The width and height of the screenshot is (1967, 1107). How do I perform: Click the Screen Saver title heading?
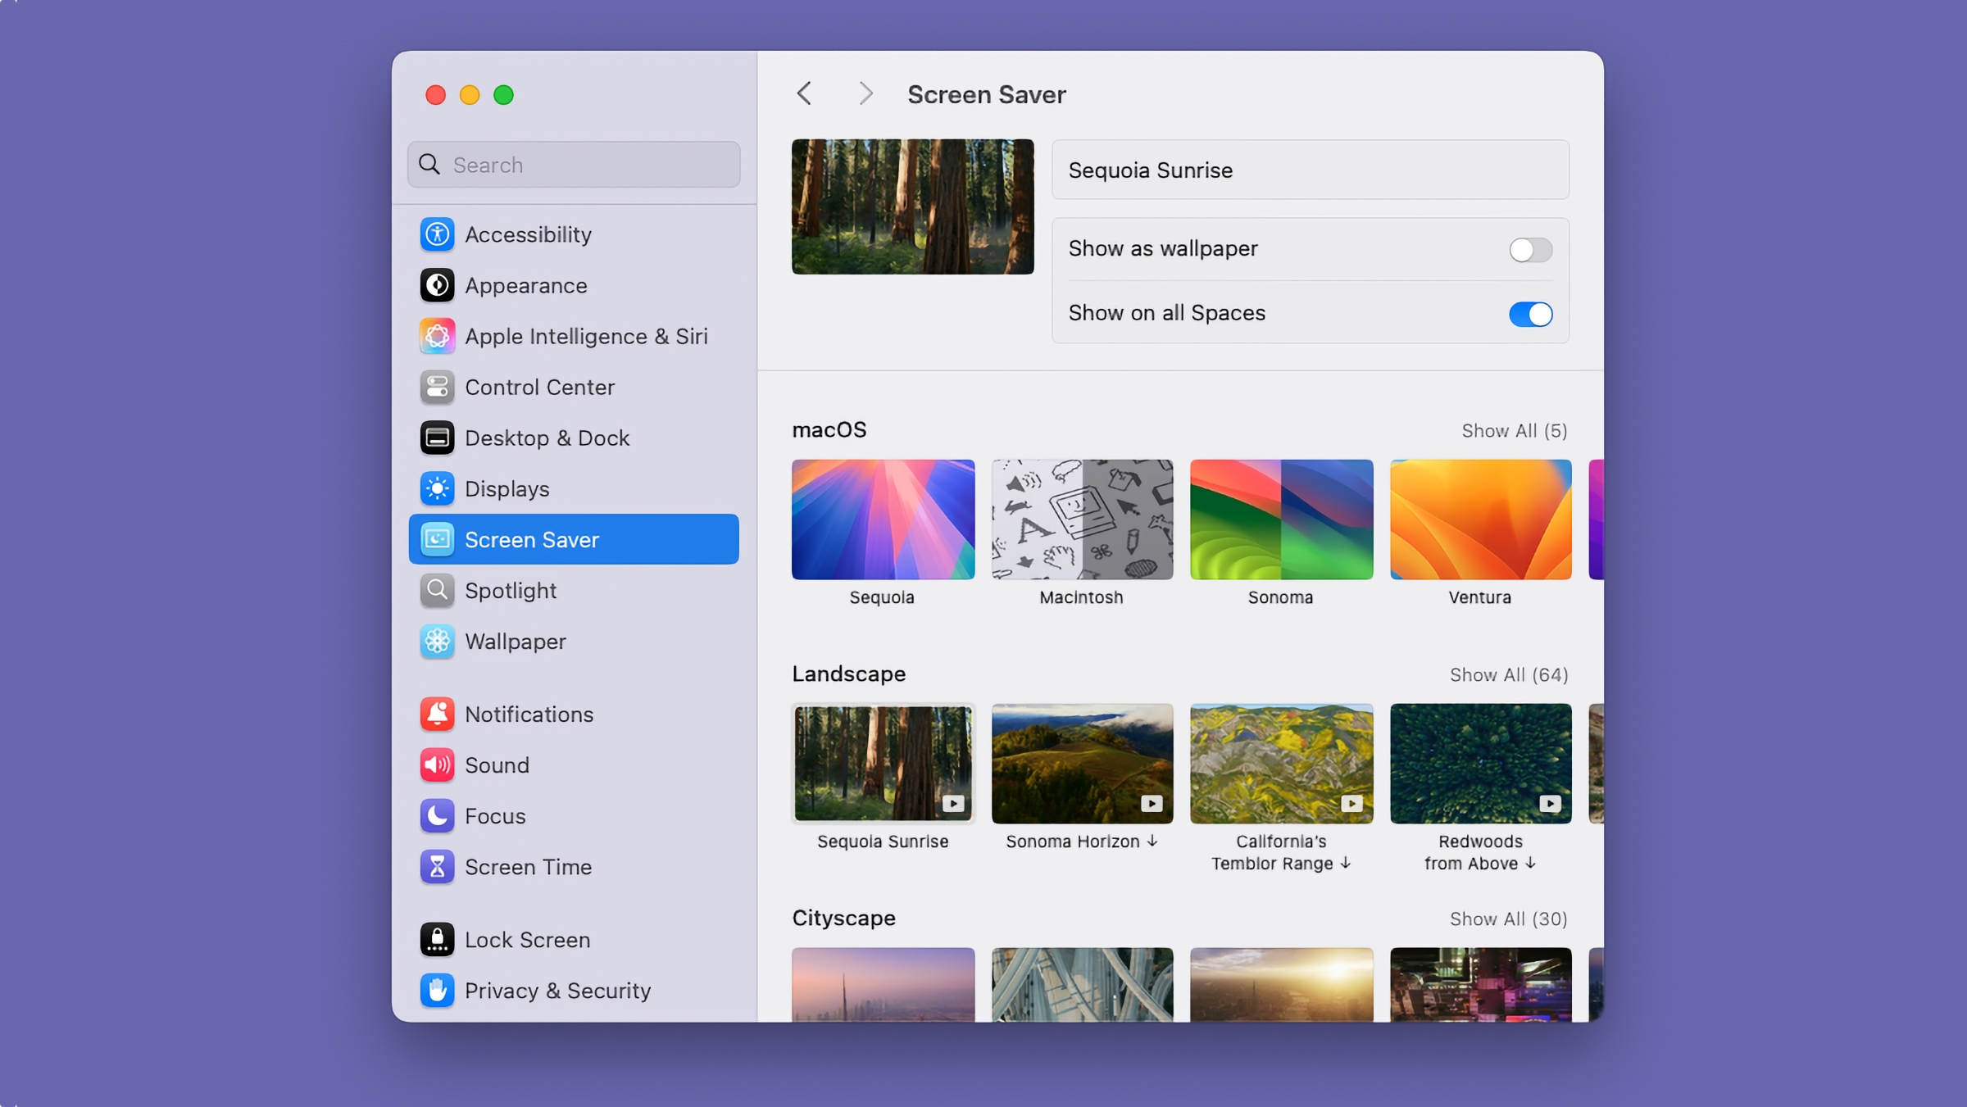coord(986,94)
